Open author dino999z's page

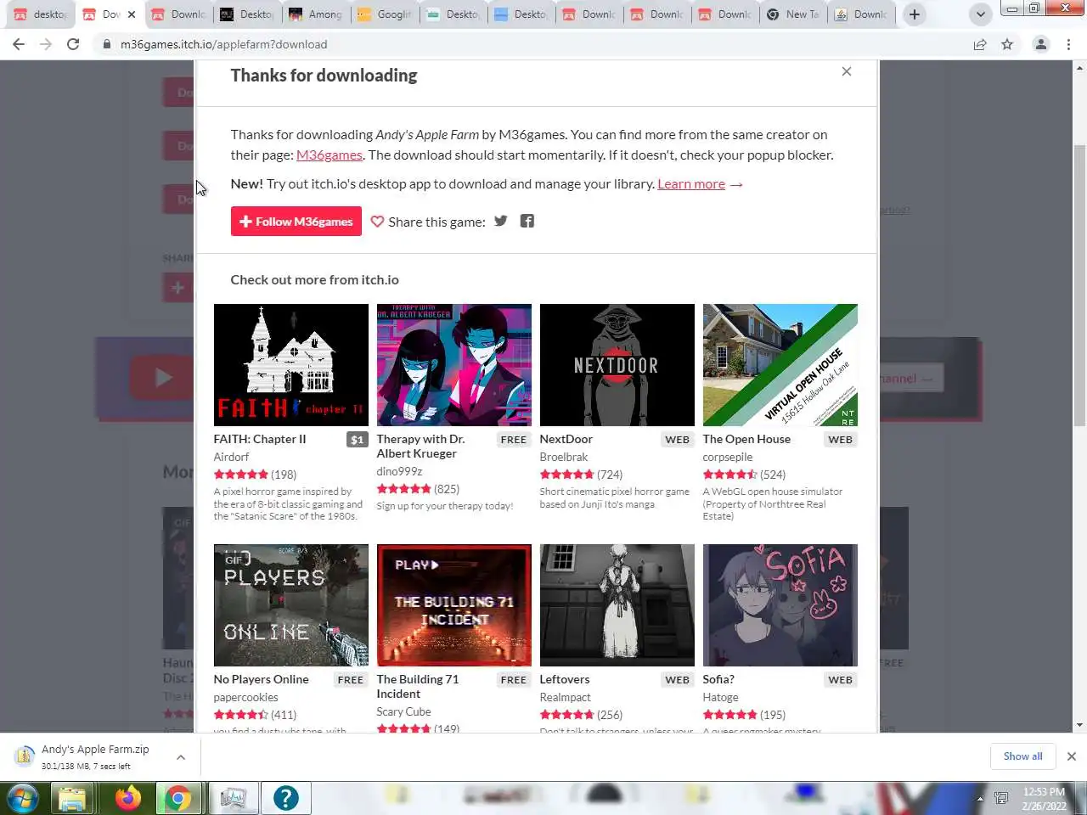(x=400, y=471)
